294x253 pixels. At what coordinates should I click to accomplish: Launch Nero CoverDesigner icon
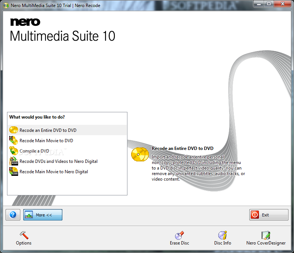tap(266, 235)
